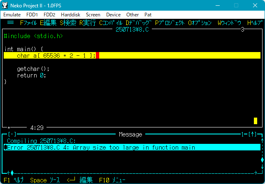The width and height of the screenshot is (265, 184).
Task: Open the Fファイル (File) menu
Action: [28, 23]
